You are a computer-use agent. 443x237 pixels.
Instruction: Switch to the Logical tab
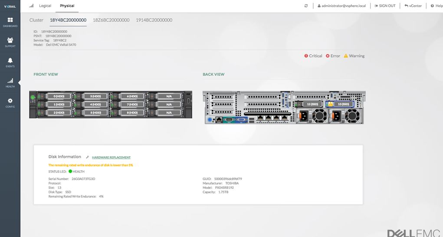pos(45,6)
